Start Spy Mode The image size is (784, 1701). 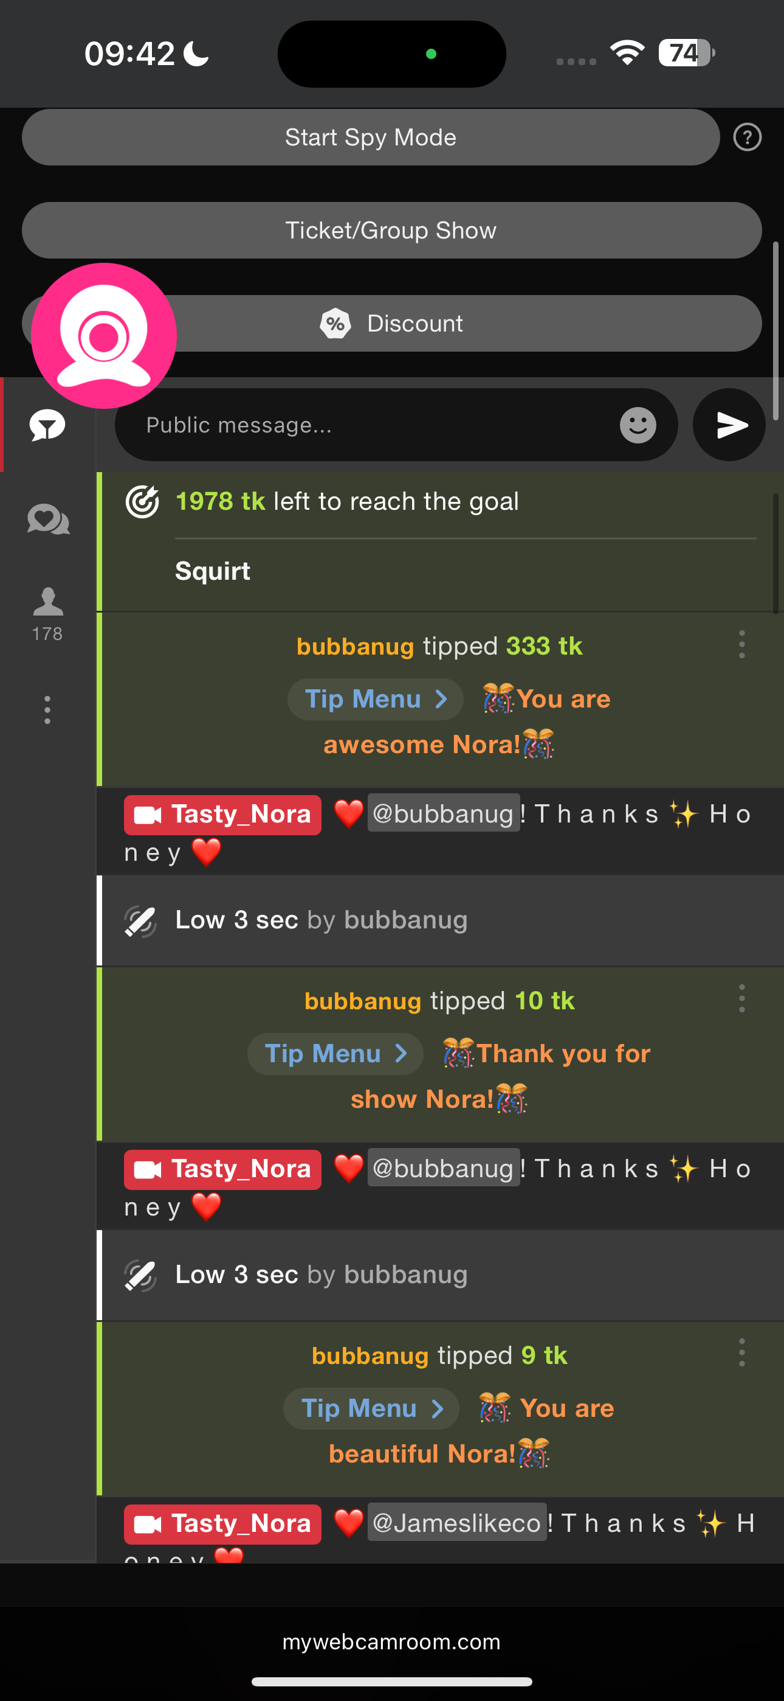[x=371, y=137]
